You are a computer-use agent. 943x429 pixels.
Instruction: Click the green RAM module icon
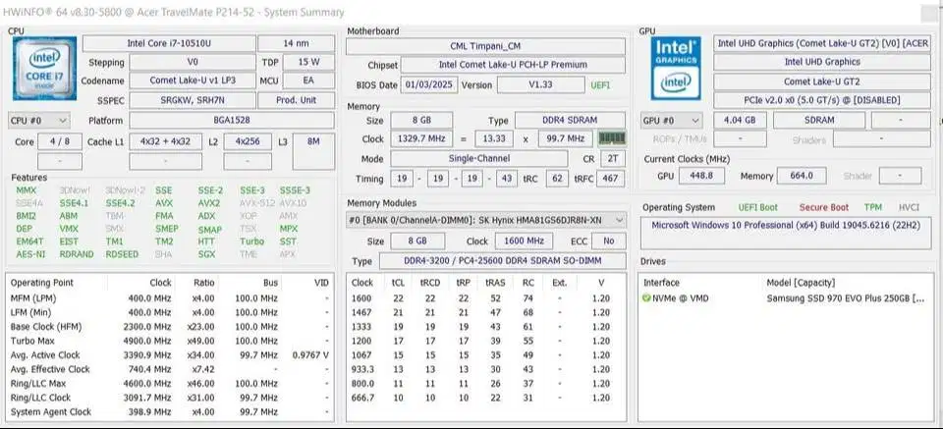tap(612, 139)
